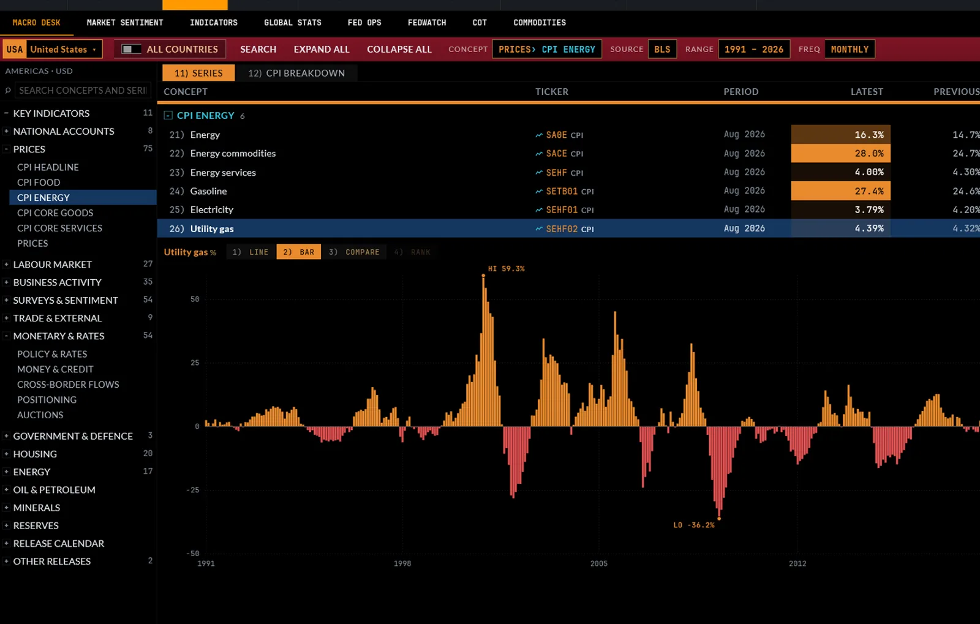This screenshot has height=624, width=980.
Task: Toggle the All Countries switch
Action: point(131,49)
